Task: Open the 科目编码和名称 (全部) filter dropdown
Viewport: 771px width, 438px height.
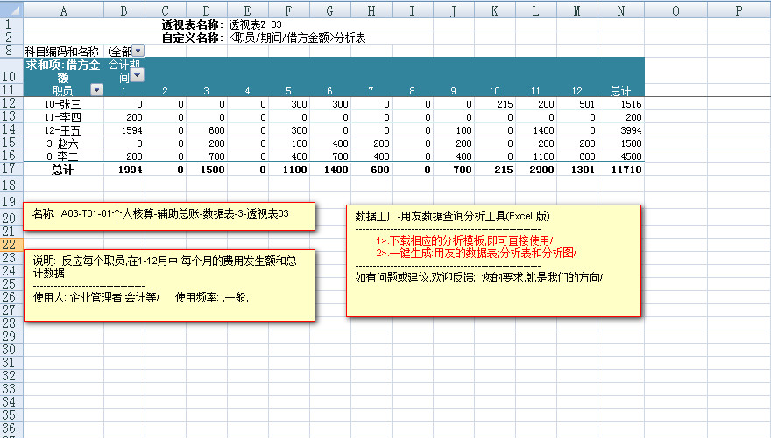Action: click(x=138, y=52)
